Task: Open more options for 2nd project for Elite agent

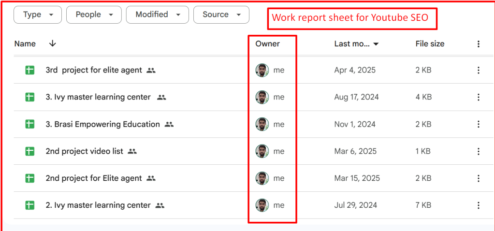Action: tap(478, 178)
